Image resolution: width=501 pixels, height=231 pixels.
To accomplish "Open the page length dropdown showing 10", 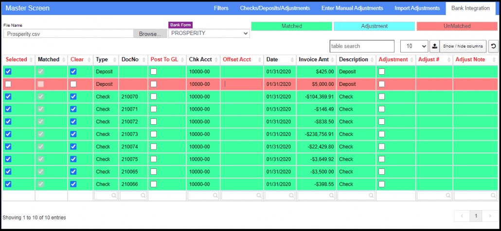I will point(413,46).
